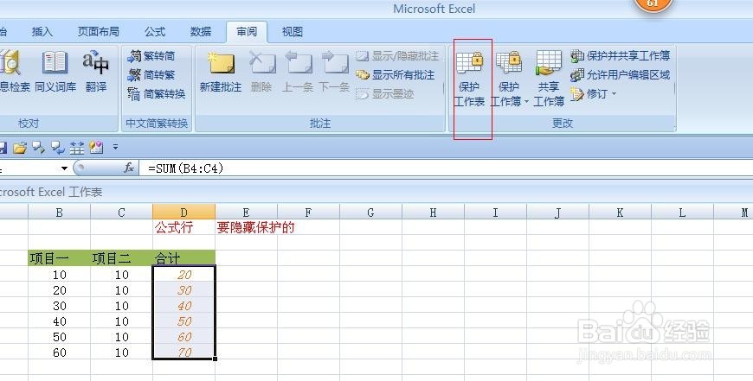Select the 审阅 review tab

click(247, 32)
